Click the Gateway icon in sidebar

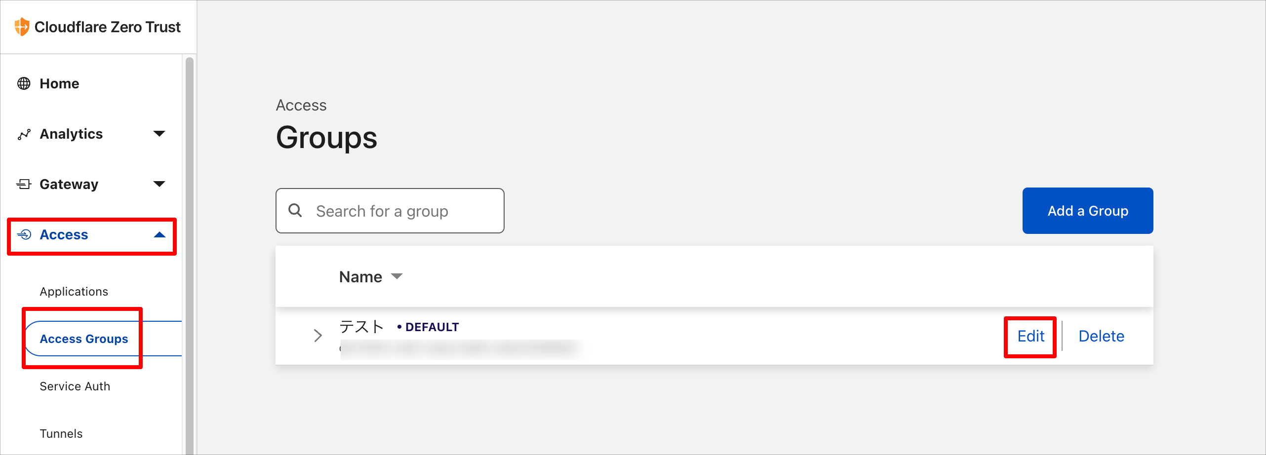(24, 184)
